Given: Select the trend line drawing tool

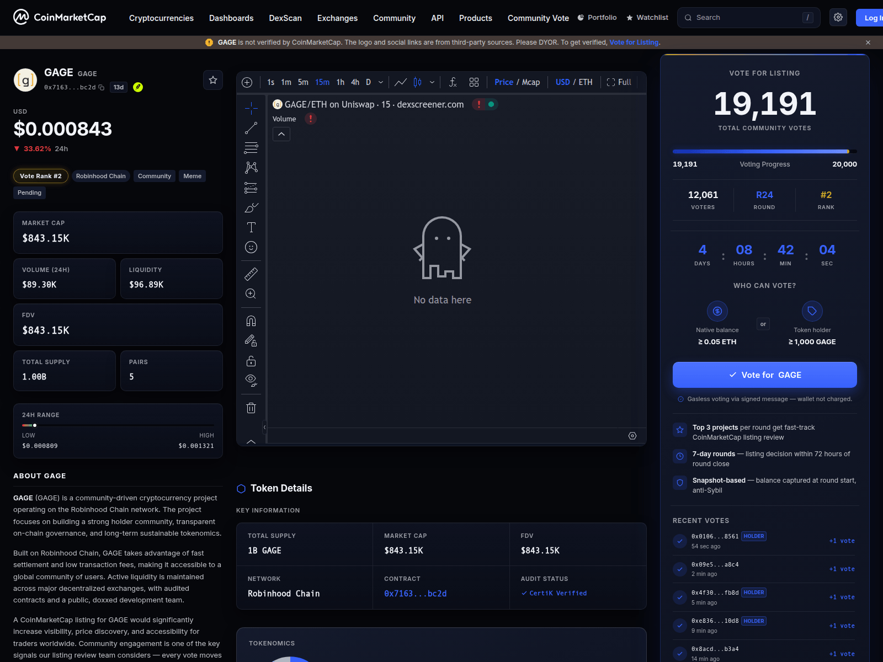Looking at the screenshot, I should 251,128.
